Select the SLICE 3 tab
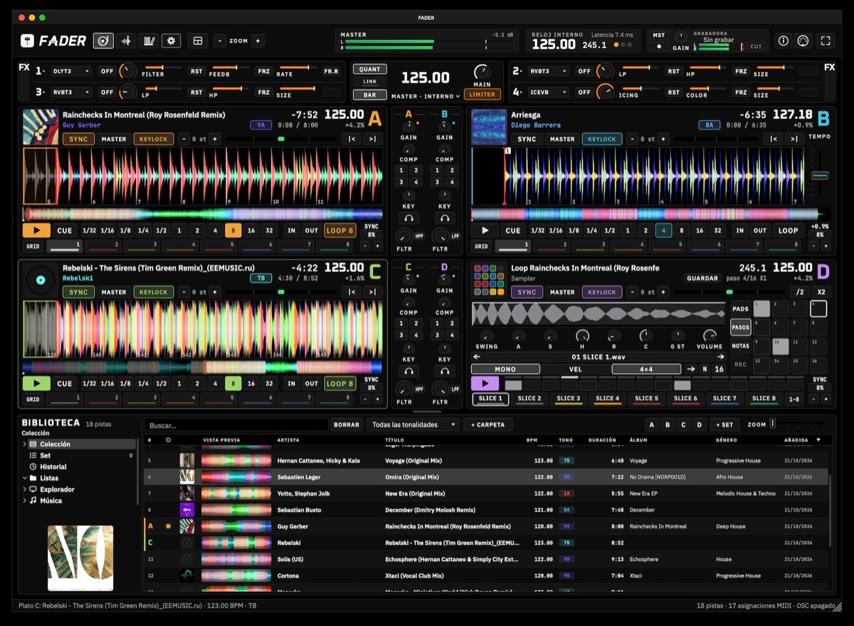Viewport: 854px width, 626px height. pyautogui.click(x=568, y=399)
